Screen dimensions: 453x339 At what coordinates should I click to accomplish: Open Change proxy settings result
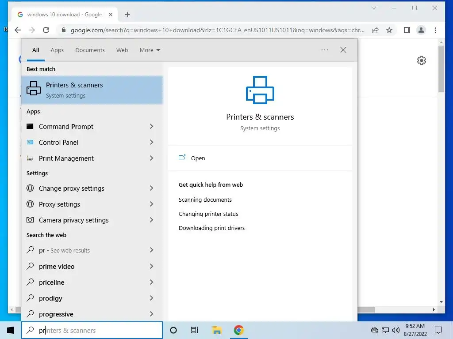71,188
